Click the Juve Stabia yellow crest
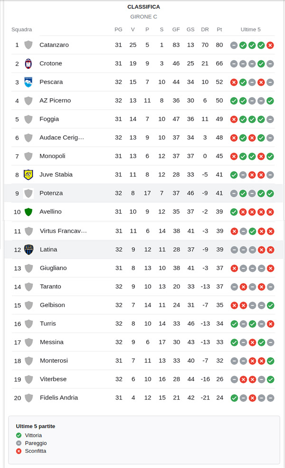285x468 pixels. point(28,175)
